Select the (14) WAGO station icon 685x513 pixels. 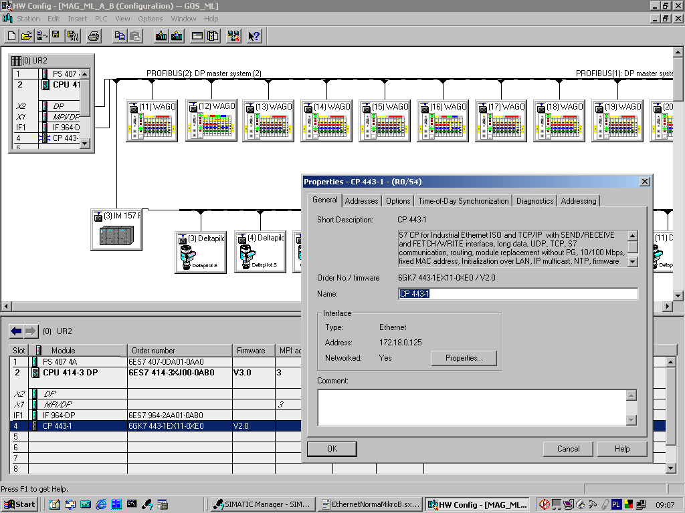tap(326, 121)
